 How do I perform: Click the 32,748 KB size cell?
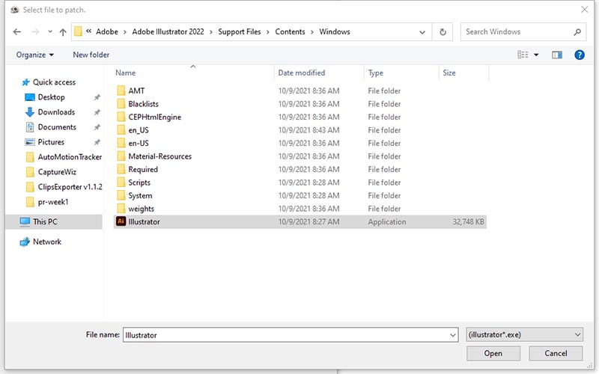pos(468,221)
